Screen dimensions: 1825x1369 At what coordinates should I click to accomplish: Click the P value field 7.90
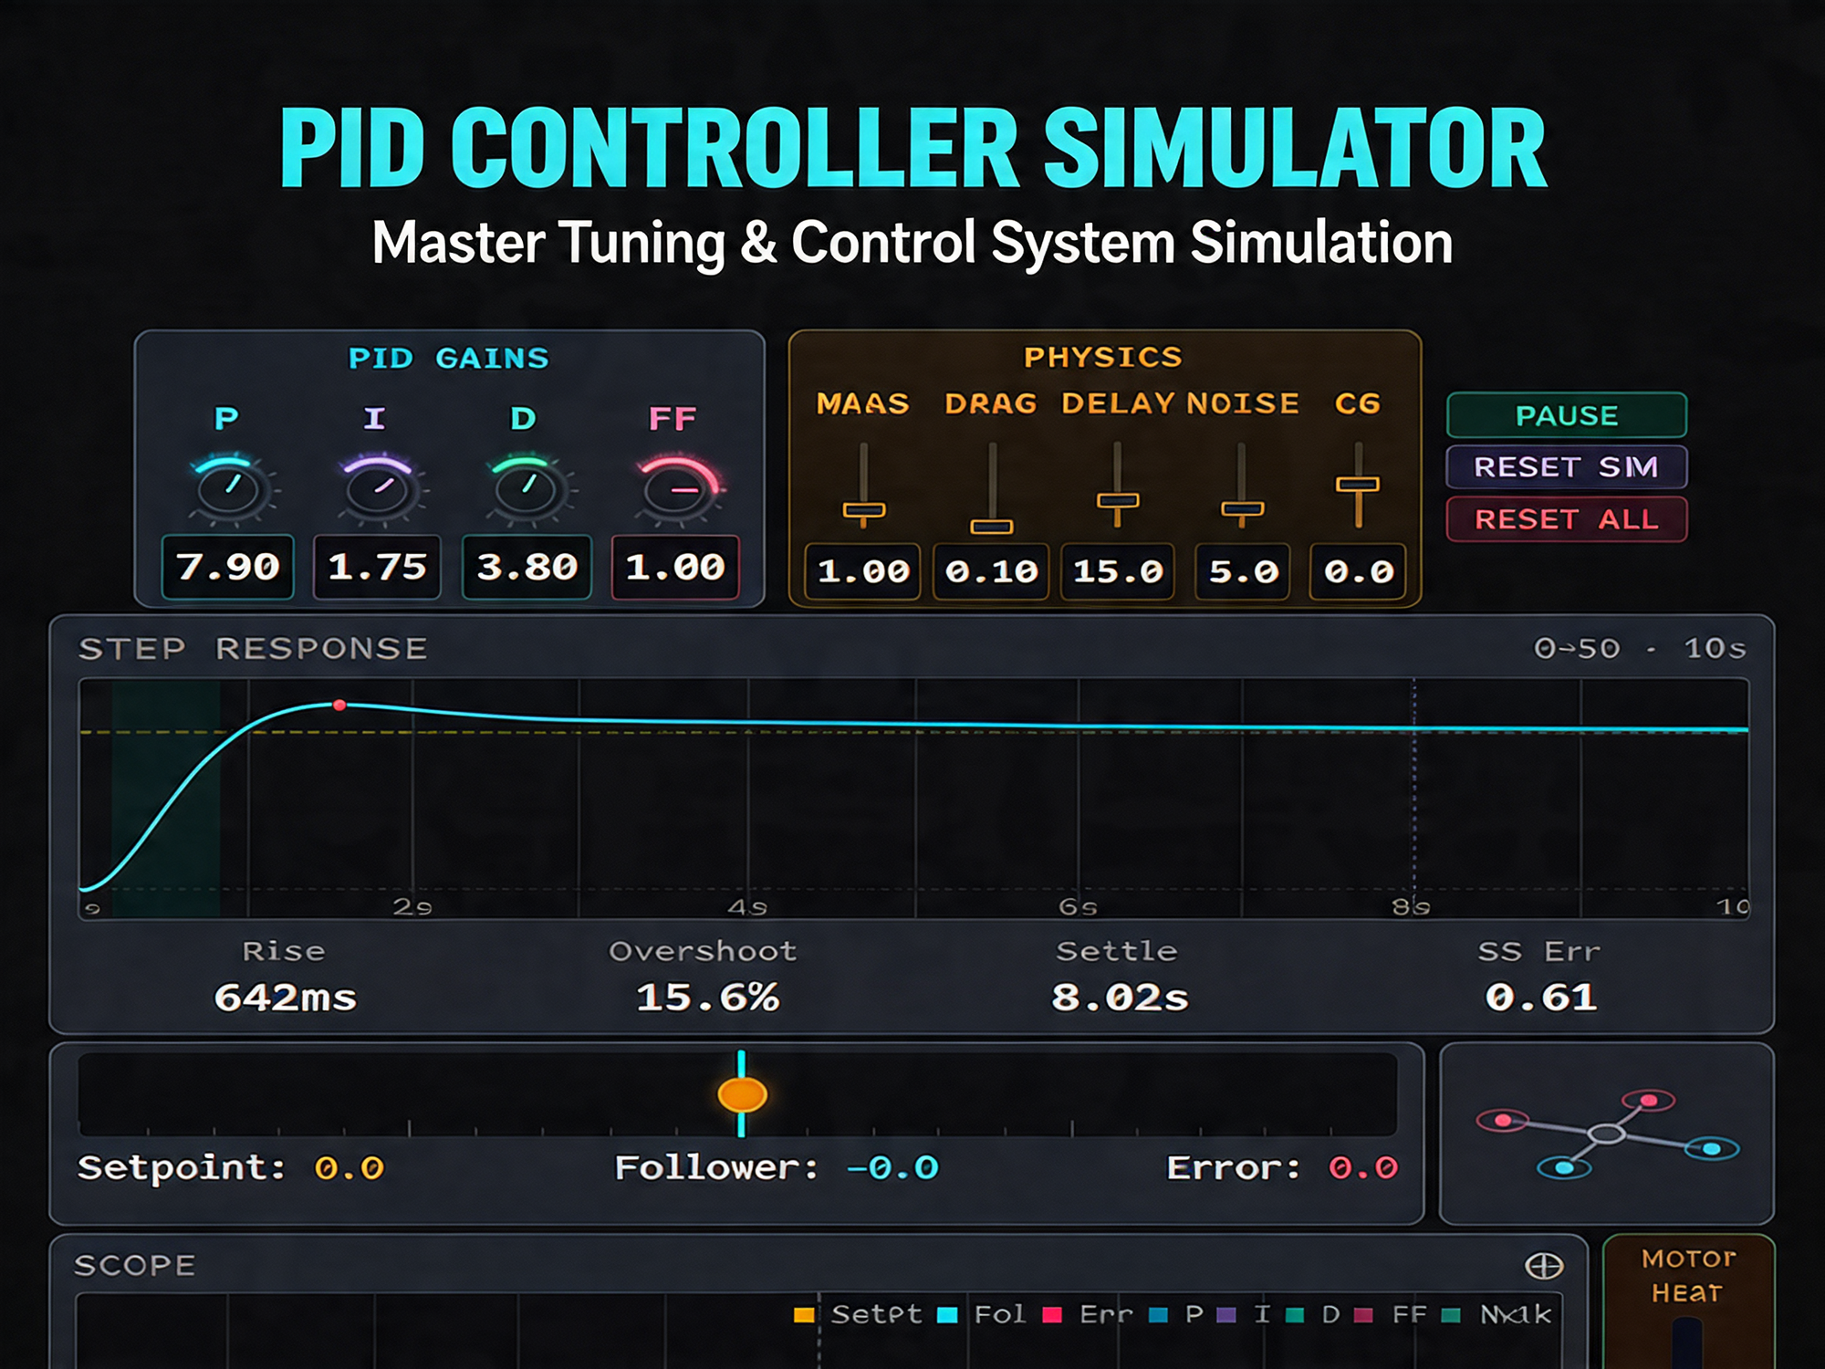228,567
